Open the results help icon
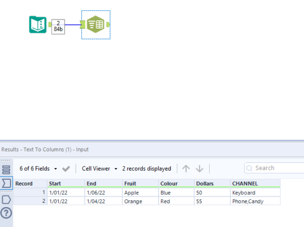This screenshot has width=304, height=227. click(x=6, y=213)
